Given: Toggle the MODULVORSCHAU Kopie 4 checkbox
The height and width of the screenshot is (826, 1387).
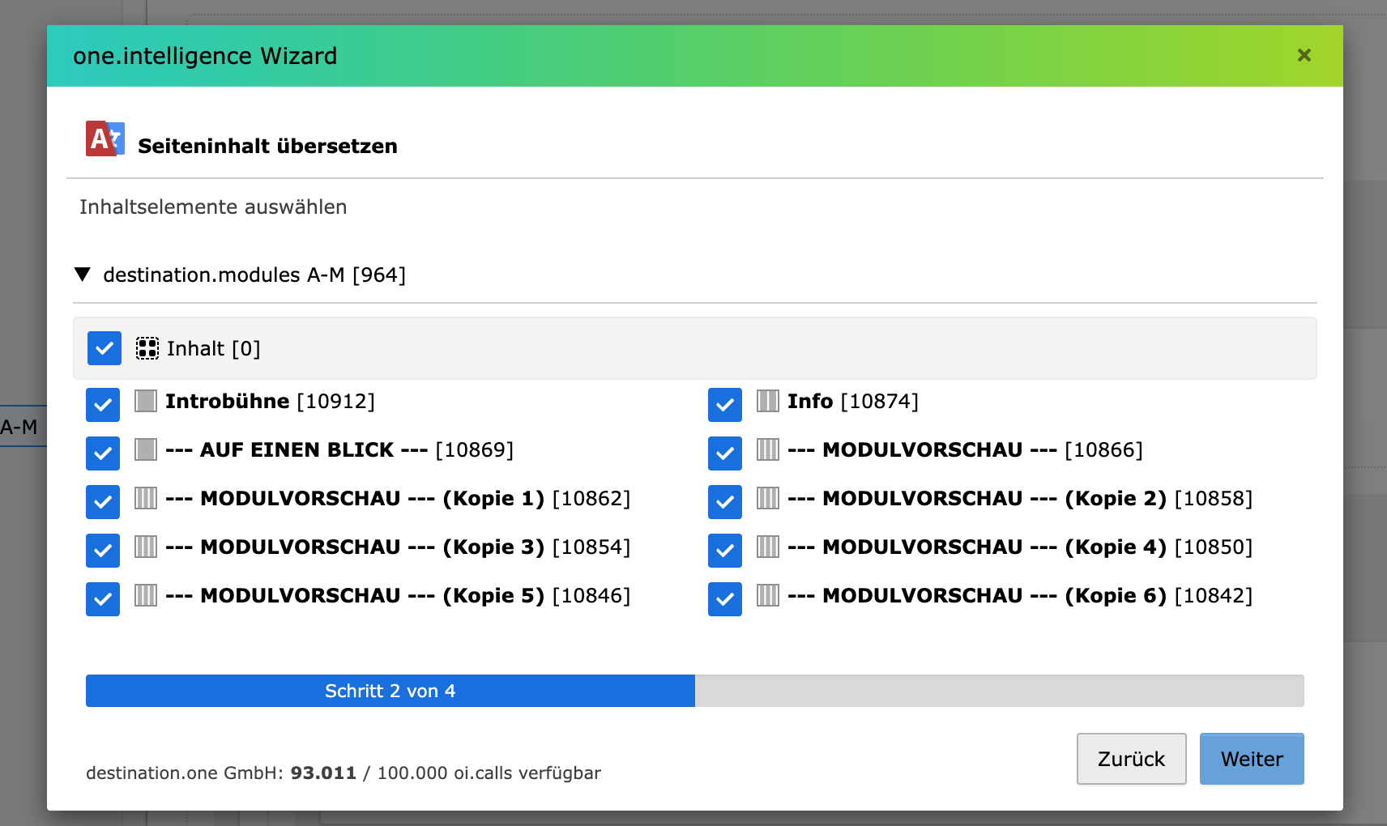Looking at the screenshot, I should (x=725, y=551).
